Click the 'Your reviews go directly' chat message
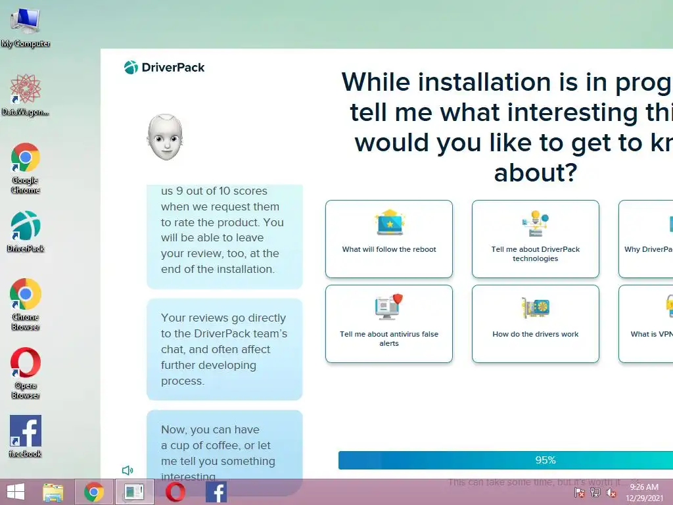This screenshot has width=673, height=505. coord(225,349)
